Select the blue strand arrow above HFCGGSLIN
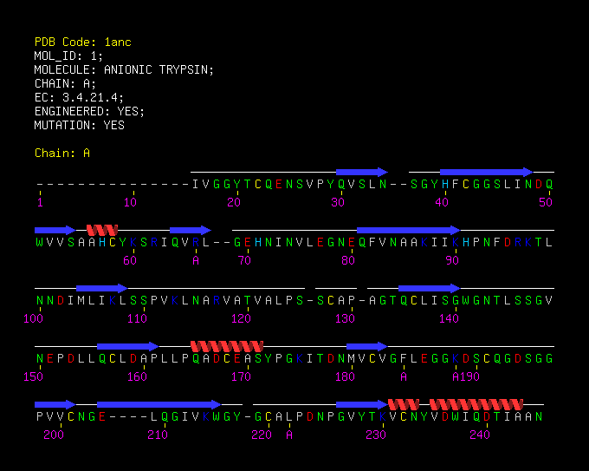The image size is (589, 471). pyautogui.click(x=487, y=172)
